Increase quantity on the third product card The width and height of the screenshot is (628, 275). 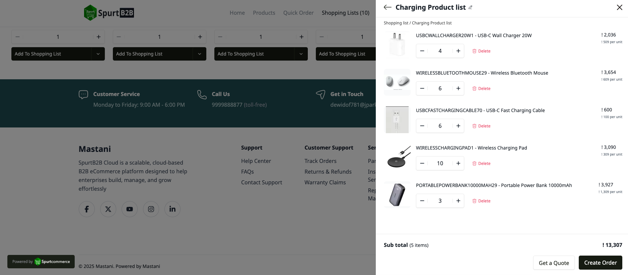click(x=301, y=37)
